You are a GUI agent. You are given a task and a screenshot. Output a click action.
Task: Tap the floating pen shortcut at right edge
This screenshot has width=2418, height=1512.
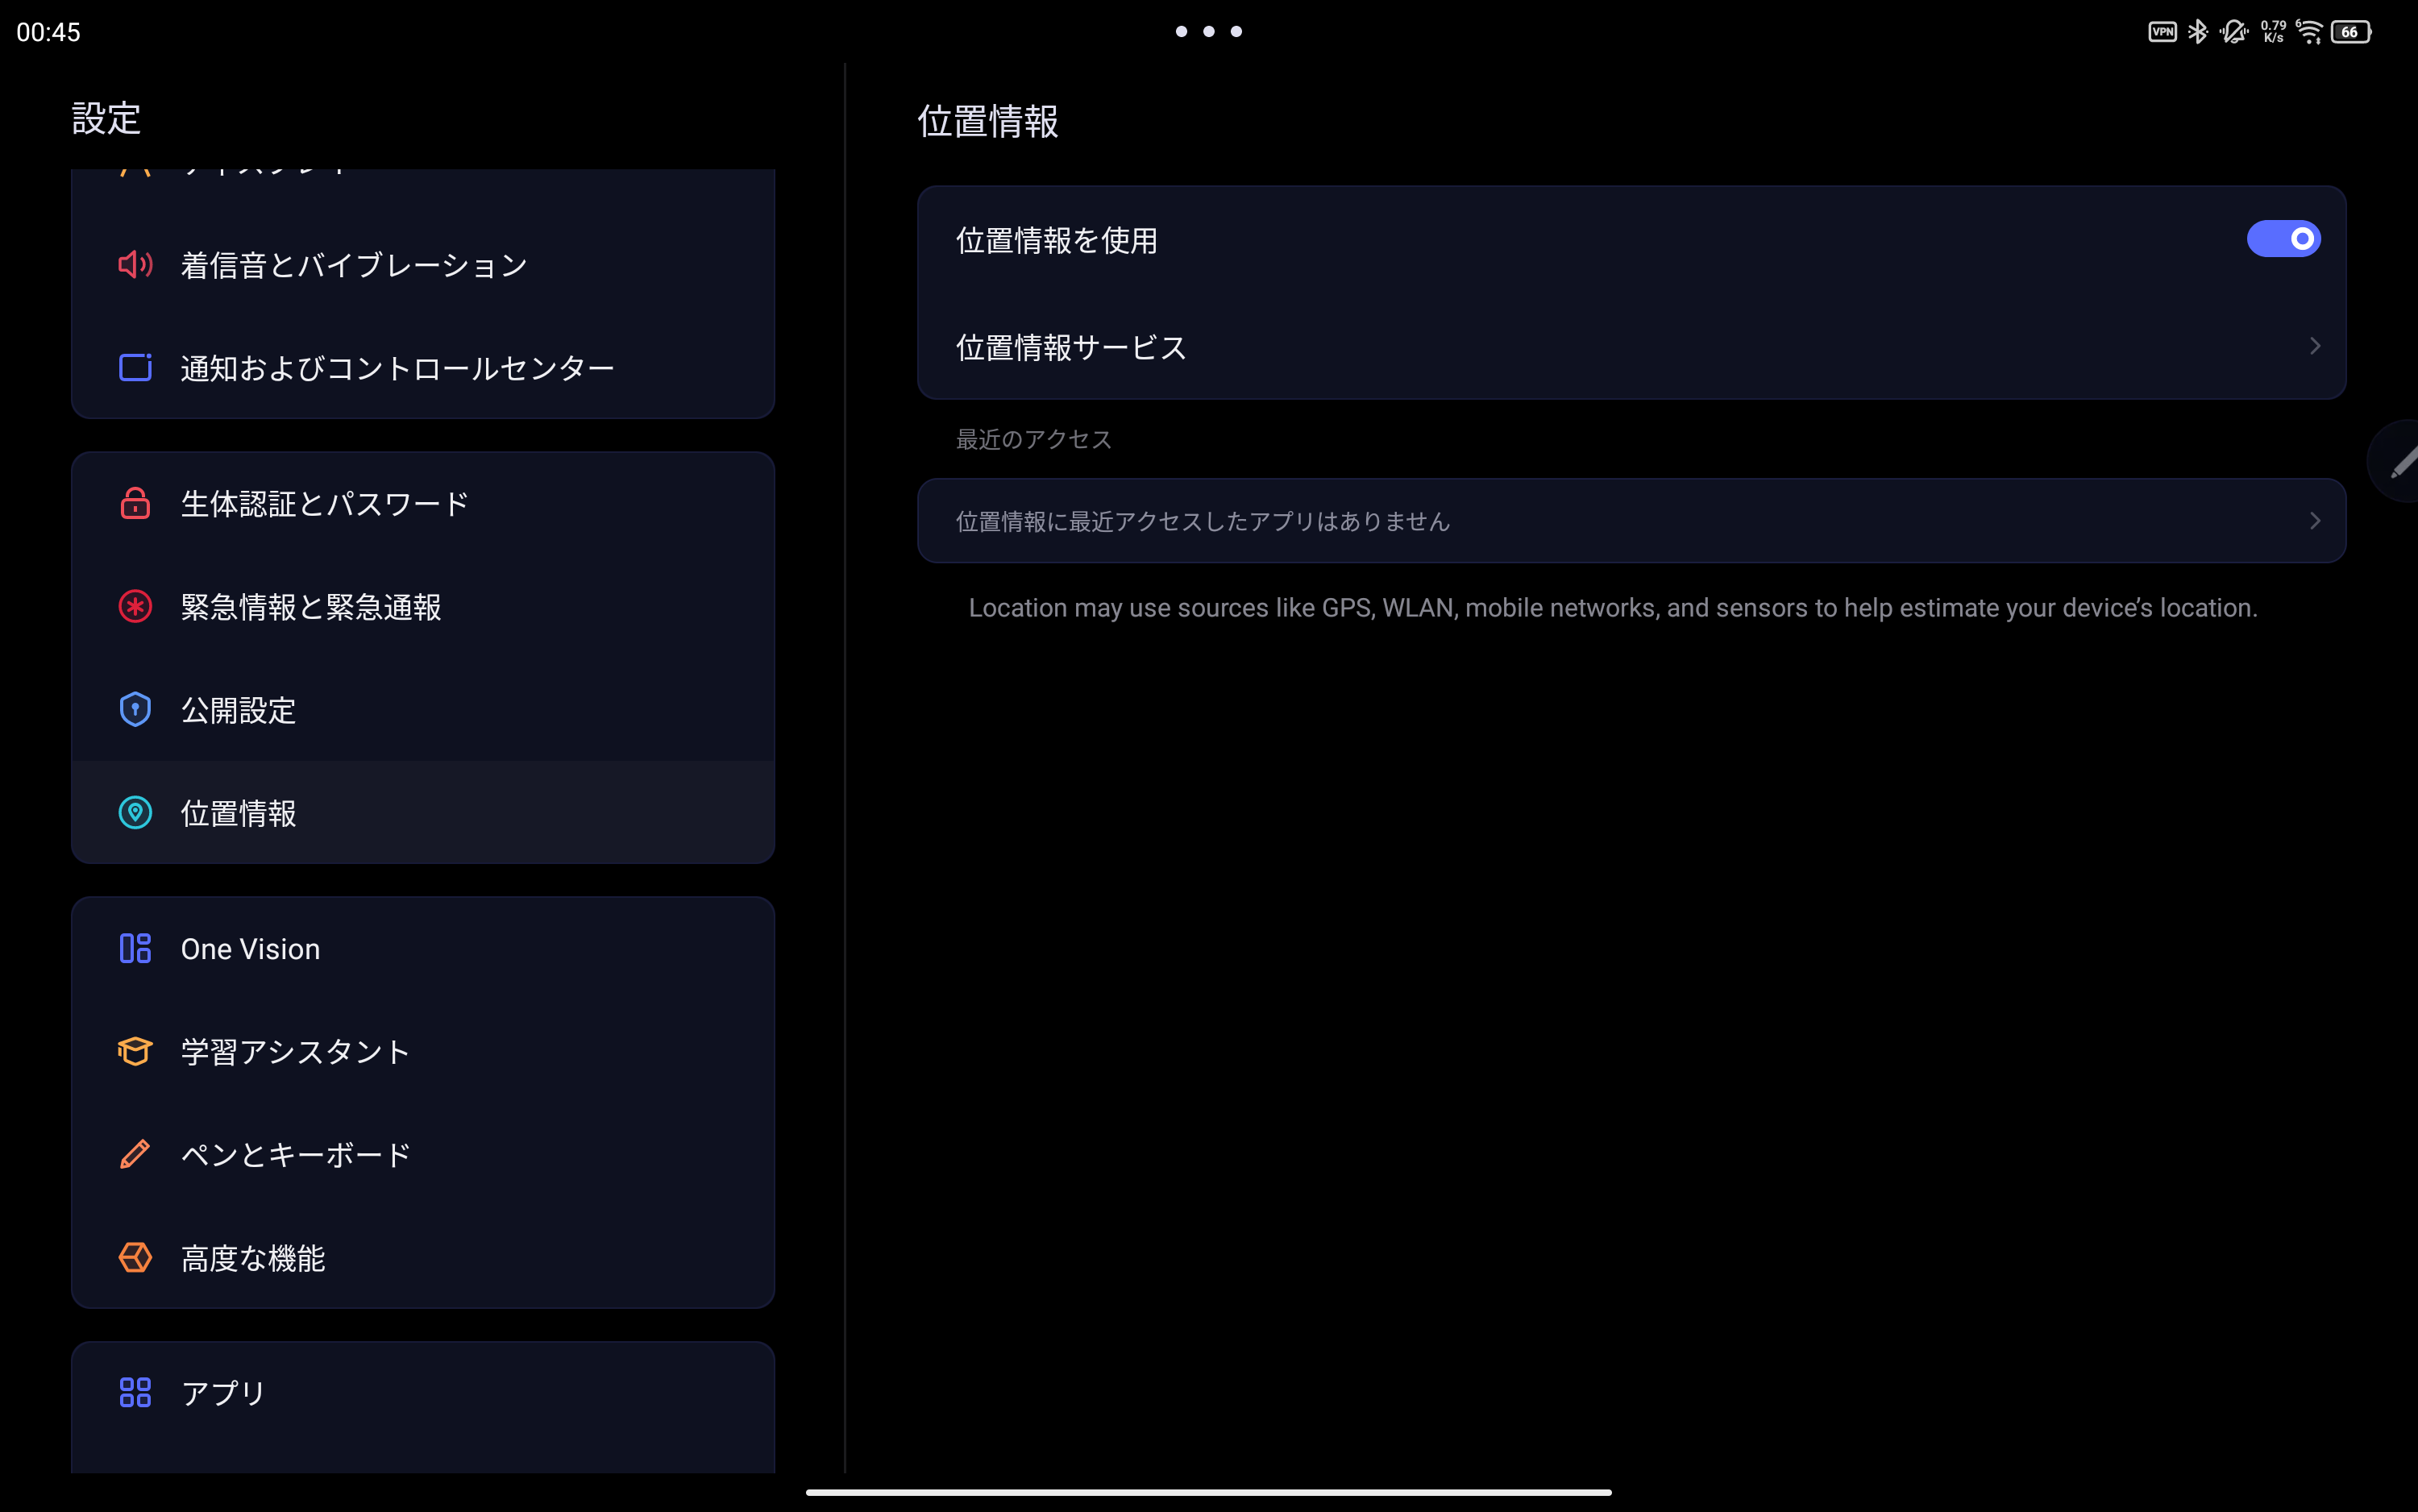point(2400,462)
